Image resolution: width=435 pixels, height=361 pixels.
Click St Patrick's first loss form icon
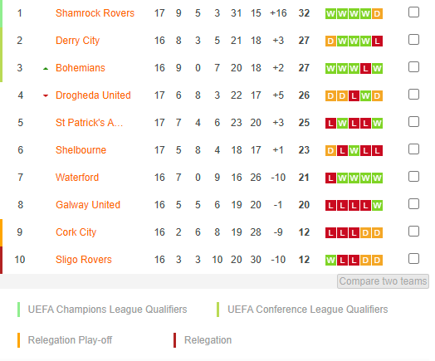(x=330, y=123)
